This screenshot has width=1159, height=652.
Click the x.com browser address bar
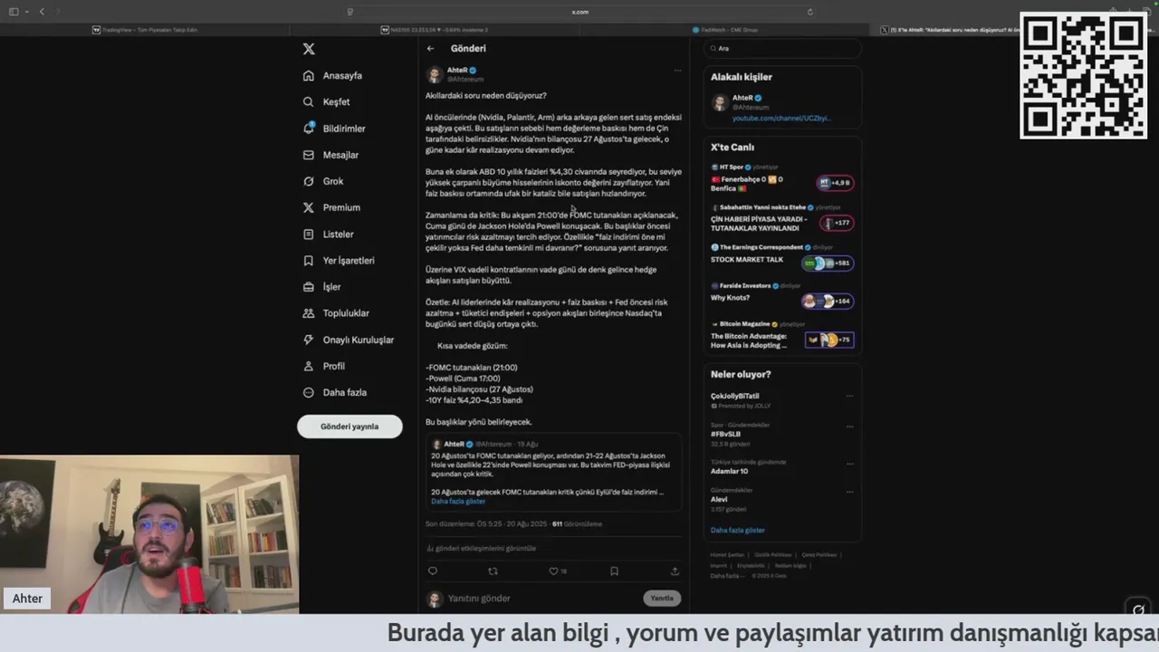[x=579, y=12]
